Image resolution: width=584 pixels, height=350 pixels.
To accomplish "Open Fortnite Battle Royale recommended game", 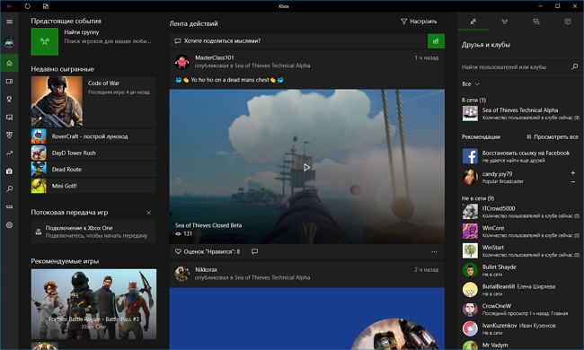I will [x=93, y=304].
